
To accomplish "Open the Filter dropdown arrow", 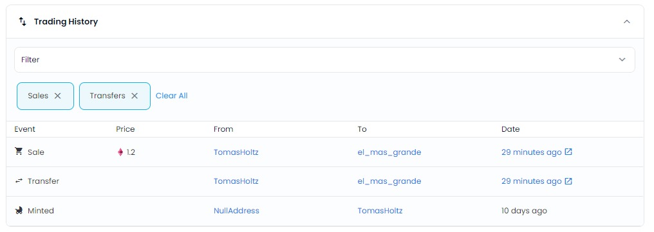I will [622, 60].
